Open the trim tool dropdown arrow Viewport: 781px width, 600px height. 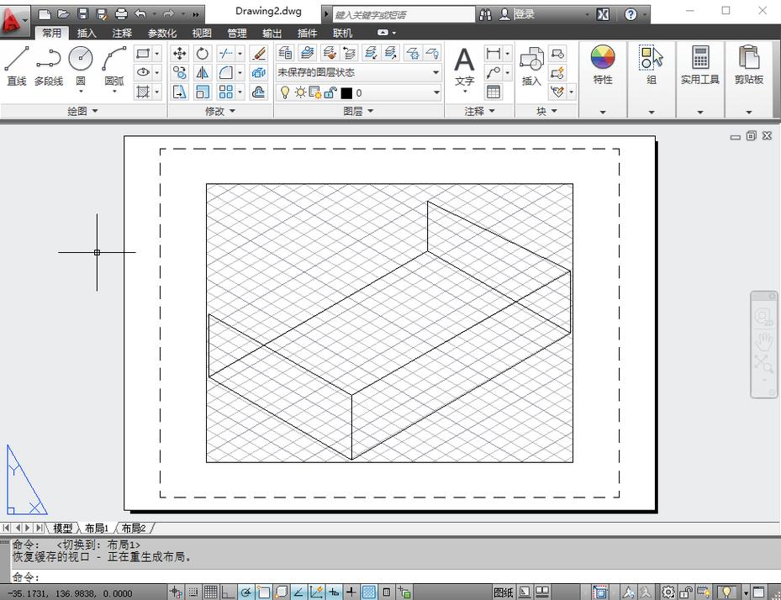coord(240,53)
